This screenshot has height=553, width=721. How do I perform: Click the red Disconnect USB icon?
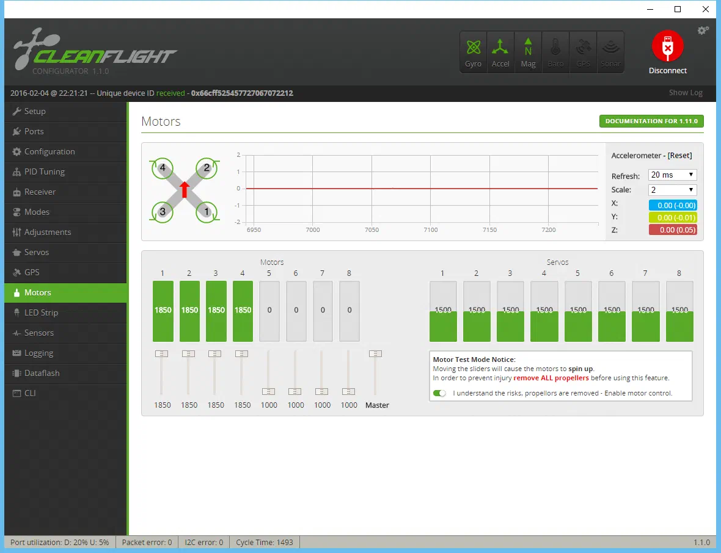pyautogui.click(x=668, y=46)
